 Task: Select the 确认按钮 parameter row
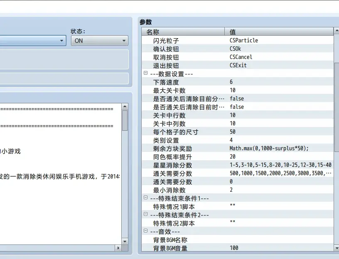click(x=238, y=49)
